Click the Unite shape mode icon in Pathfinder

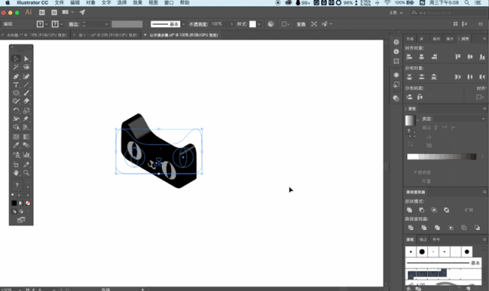410,210
